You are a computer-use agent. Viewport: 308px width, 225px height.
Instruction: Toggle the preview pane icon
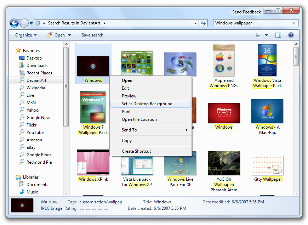point(278,35)
